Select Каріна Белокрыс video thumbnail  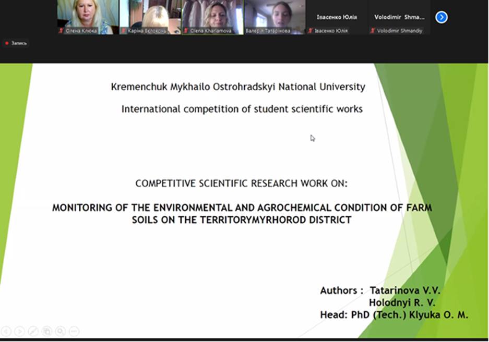tap(150, 17)
